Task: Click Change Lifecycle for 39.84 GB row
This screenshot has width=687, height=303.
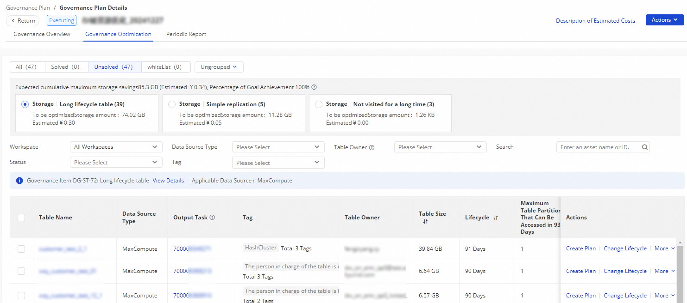Action: (625, 248)
